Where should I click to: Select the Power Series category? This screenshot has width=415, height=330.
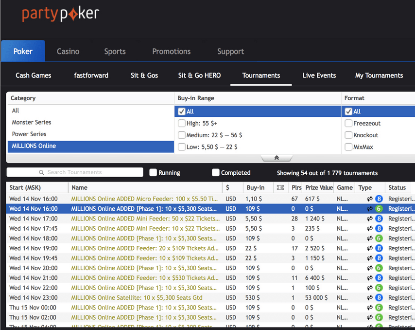(x=91, y=134)
